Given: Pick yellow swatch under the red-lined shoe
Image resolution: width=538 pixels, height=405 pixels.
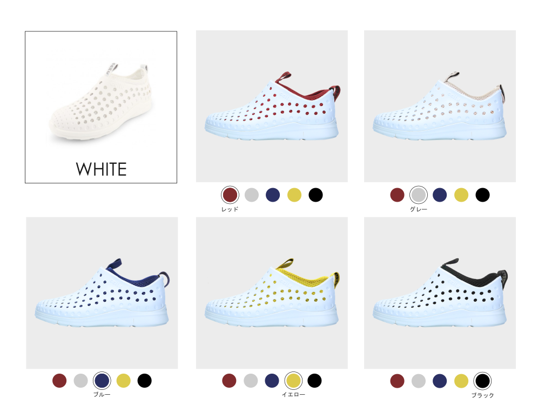Looking at the screenshot, I should 294,195.
